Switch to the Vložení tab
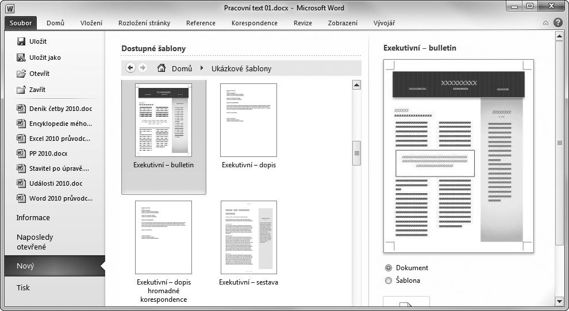 (x=91, y=23)
